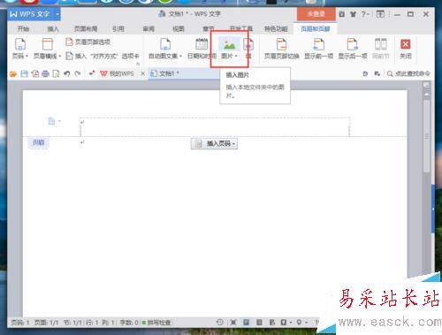
Task: Select outline view icon in status bar
Action: coord(259,323)
